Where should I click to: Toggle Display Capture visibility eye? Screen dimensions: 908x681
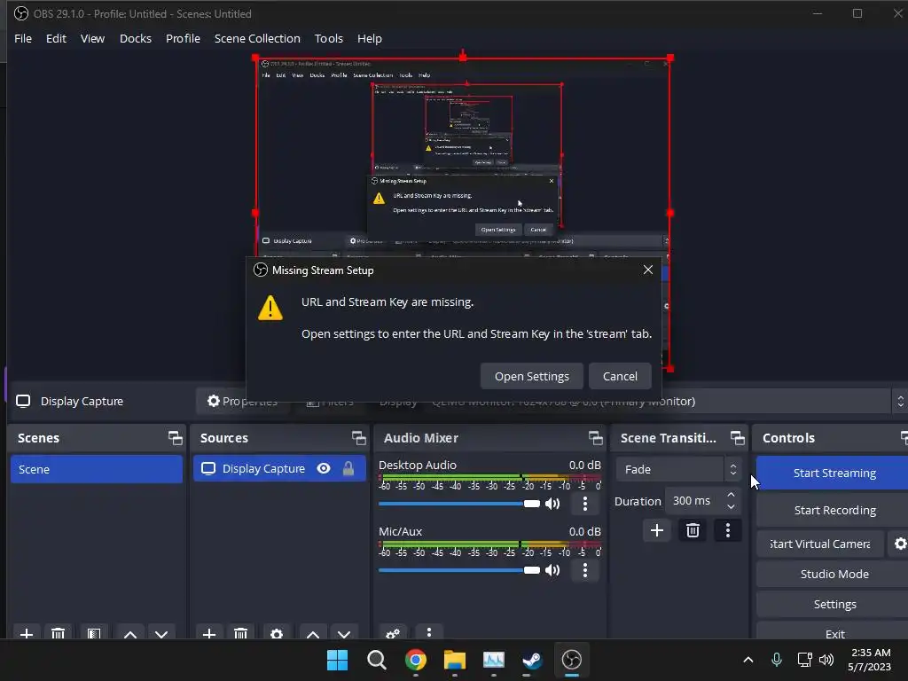click(x=324, y=468)
